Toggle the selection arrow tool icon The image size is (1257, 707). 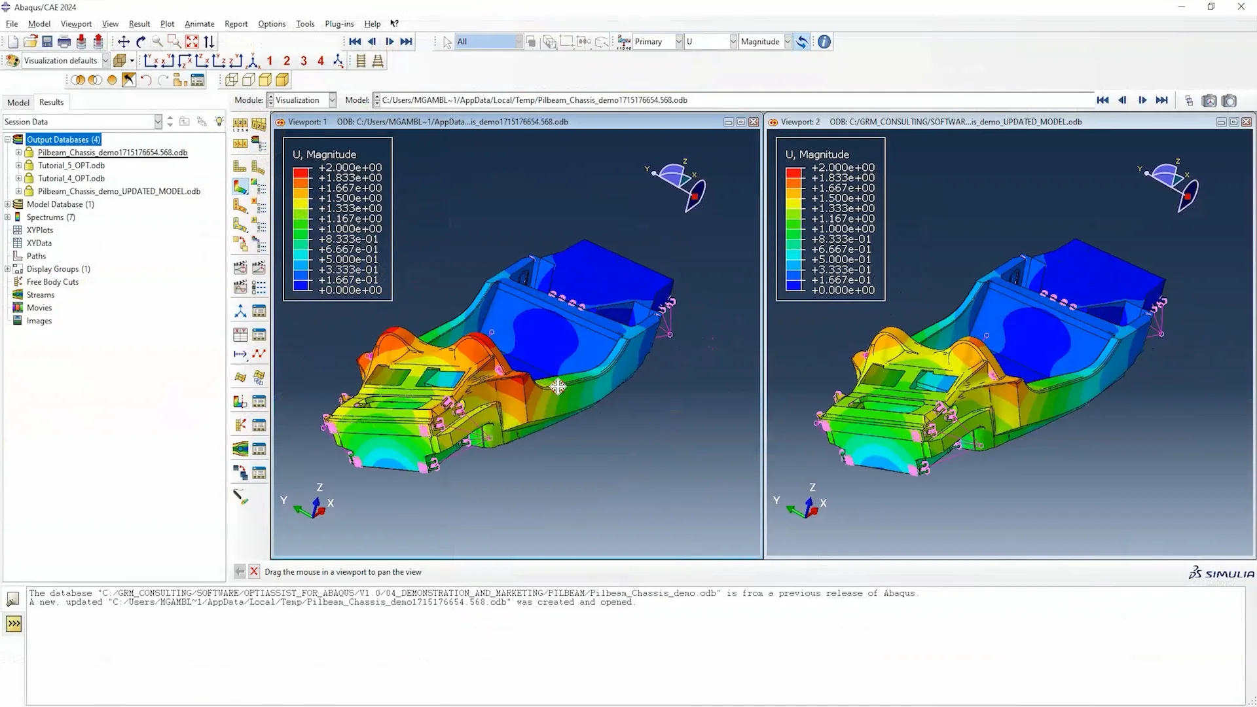click(447, 42)
